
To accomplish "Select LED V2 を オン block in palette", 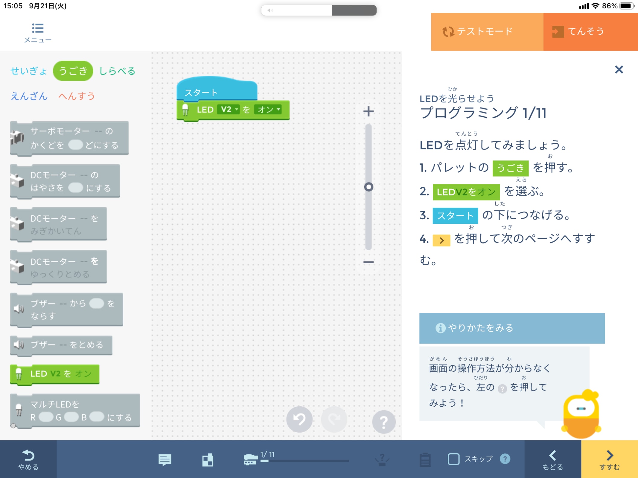I will (x=55, y=374).
